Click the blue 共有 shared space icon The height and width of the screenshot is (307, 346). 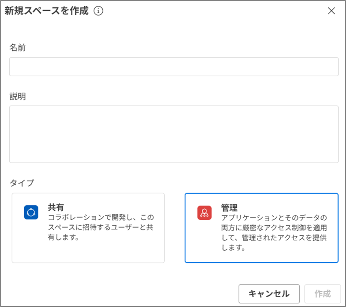point(31,212)
